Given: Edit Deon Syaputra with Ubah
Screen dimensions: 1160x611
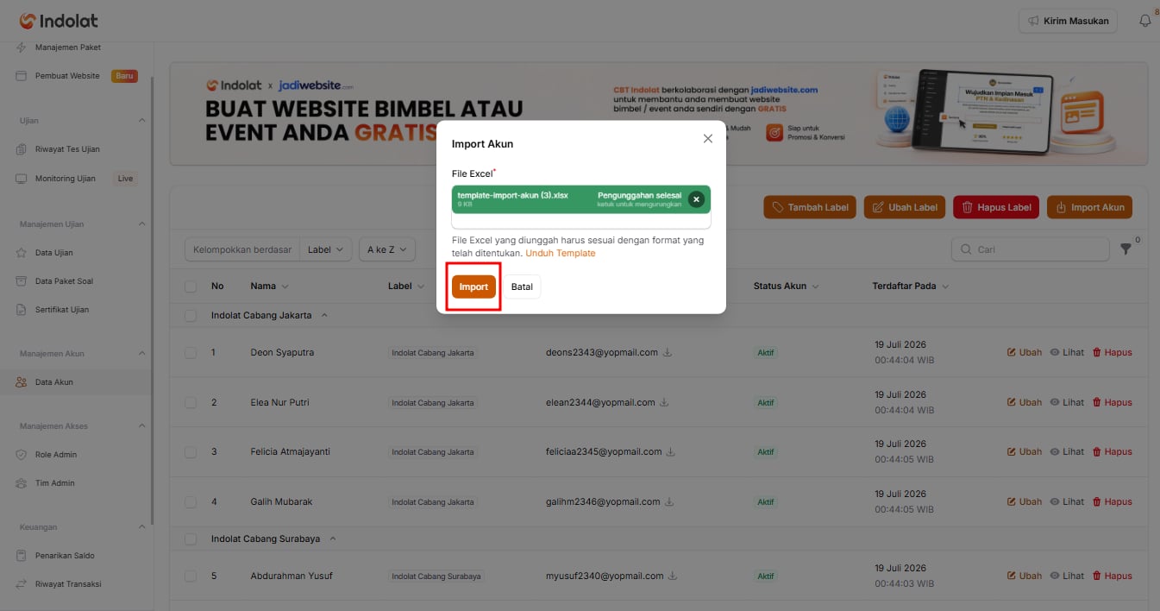Looking at the screenshot, I should 1025,352.
